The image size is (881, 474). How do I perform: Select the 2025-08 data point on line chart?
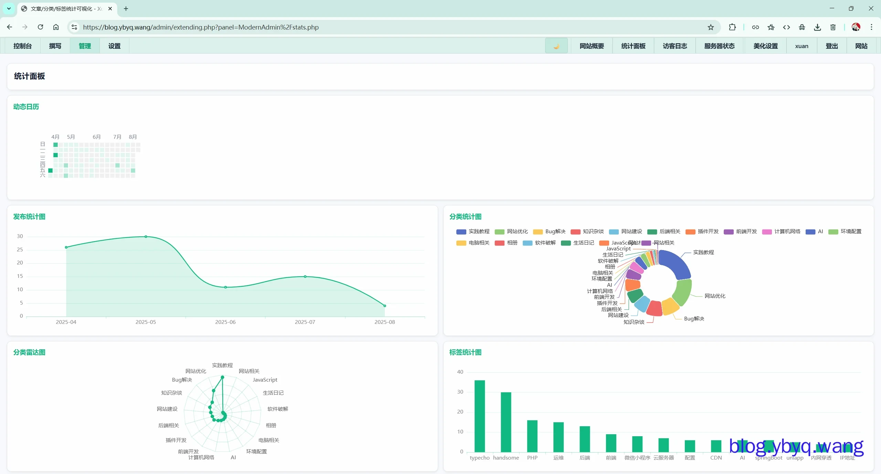(x=385, y=306)
